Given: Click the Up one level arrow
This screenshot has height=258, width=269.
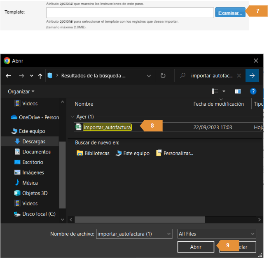Looking at the screenshot, I should (x=40, y=76).
